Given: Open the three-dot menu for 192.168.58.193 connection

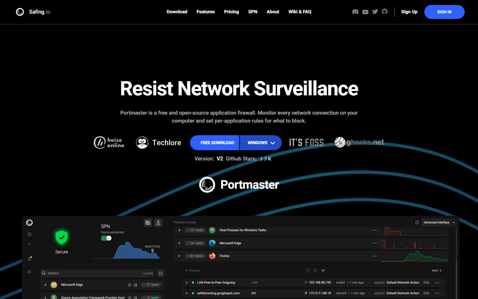Looking at the screenshot, I should click(437, 283).
